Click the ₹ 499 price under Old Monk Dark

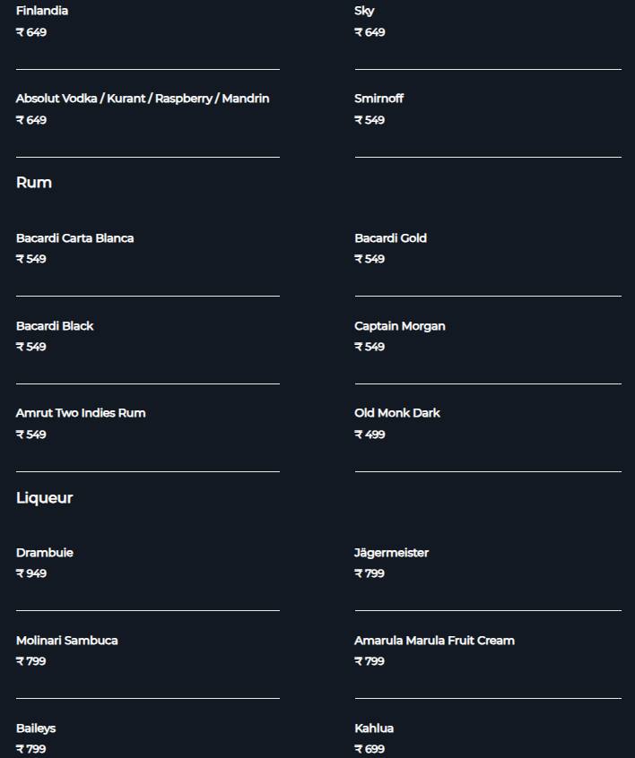tap(370, 435)
